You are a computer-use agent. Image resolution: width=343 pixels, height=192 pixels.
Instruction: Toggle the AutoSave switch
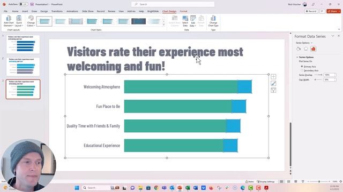coord(23,4)
